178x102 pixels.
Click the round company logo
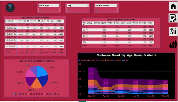tap(10, 8)
